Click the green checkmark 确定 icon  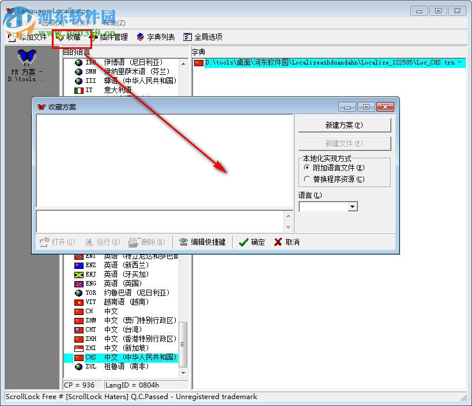click(244, 242)
